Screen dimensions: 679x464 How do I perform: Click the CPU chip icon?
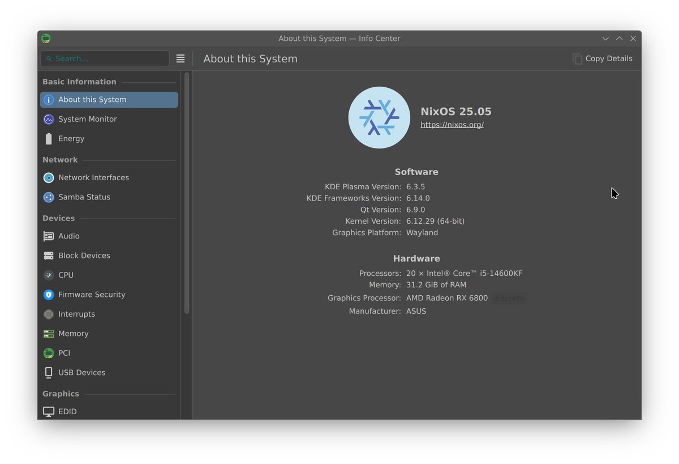tap(49, 275)
